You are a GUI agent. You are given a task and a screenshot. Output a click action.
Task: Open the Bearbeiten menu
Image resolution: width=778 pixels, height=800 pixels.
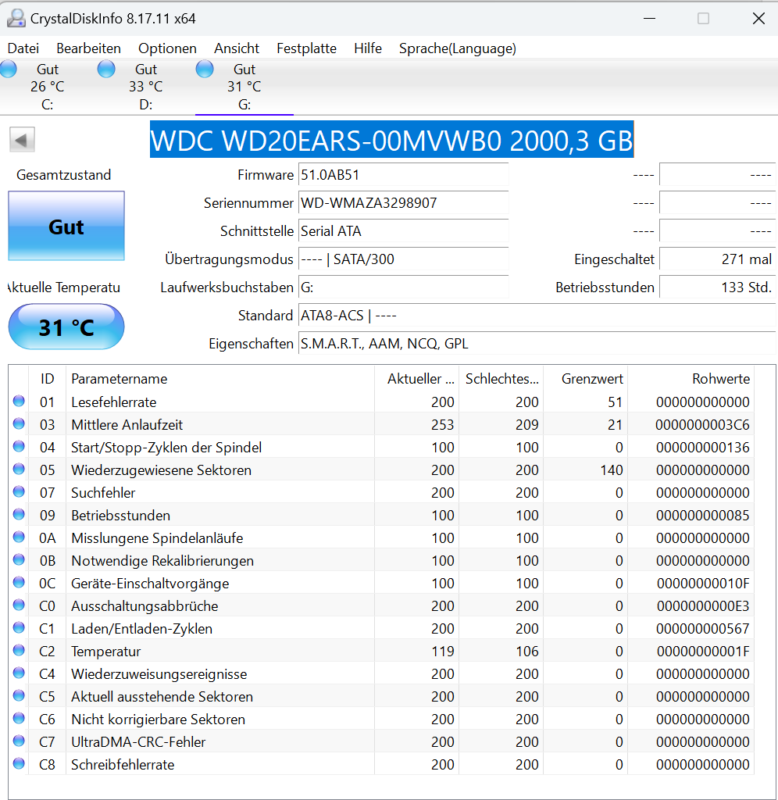pyautogui.click(x=89, y=48)
